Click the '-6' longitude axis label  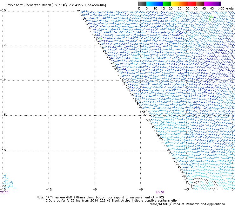[140, 190]
